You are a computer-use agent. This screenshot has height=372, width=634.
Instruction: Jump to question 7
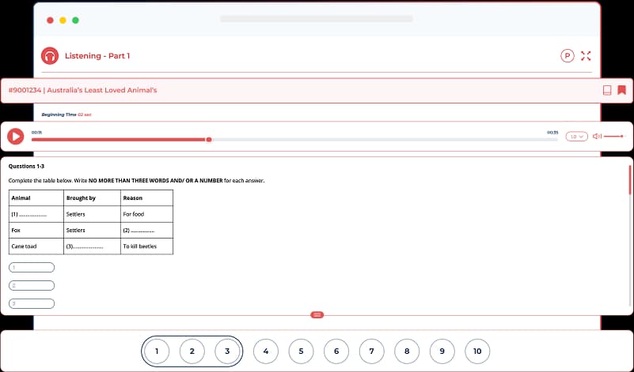[x=371, y=351]
